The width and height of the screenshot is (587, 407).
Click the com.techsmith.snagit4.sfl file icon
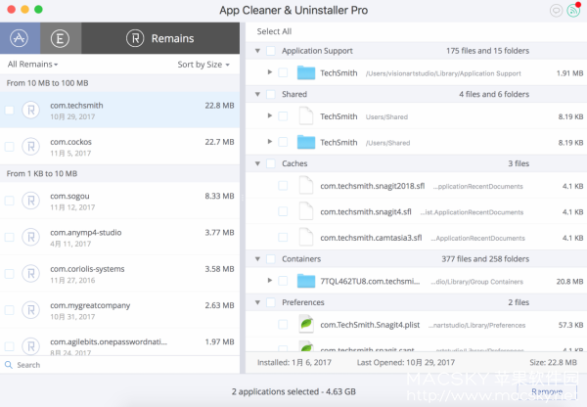pyautogui.click(x=306, y=211)
